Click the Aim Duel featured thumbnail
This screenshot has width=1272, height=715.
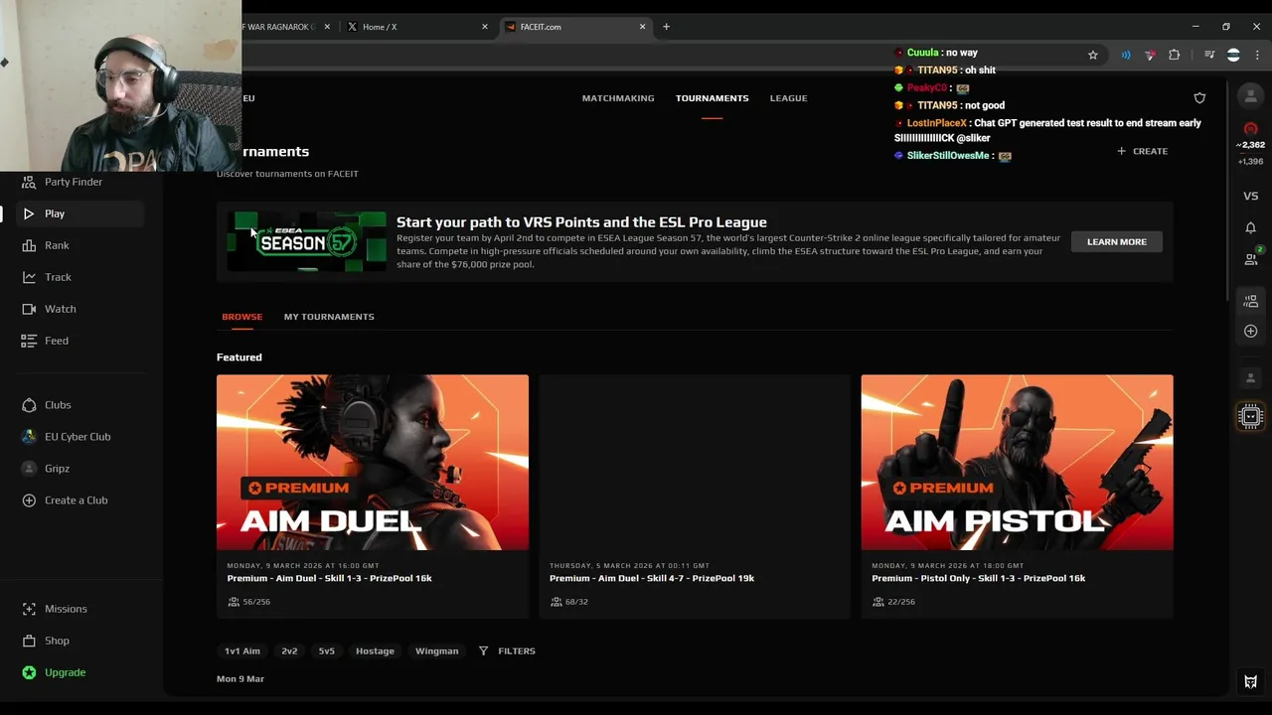[373, 462]
